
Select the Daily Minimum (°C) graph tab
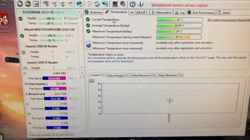(x=170, y=75)
